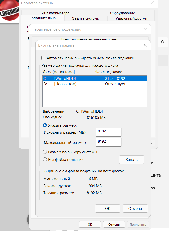
Task: Confirm with OK in Виртуальная память
Action: pos(107,208)
